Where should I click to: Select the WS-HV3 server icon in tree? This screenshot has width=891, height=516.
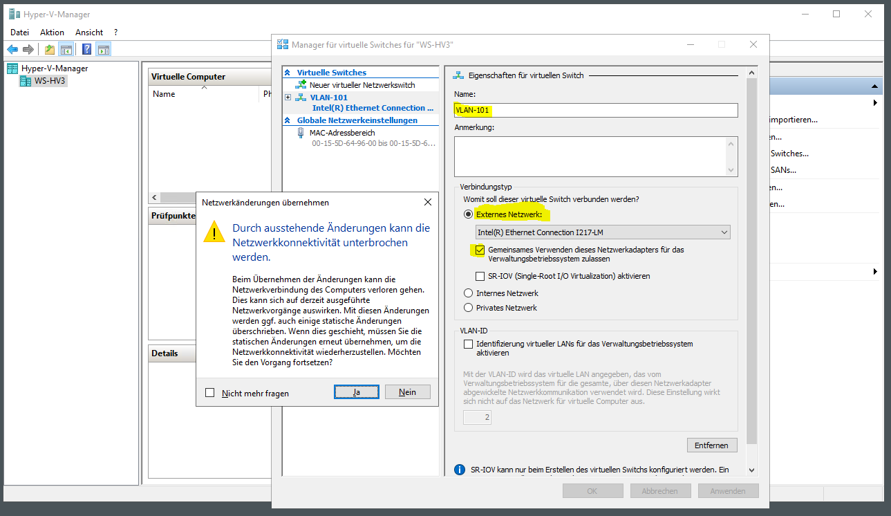pyautogui.click(x=26, y=81)
